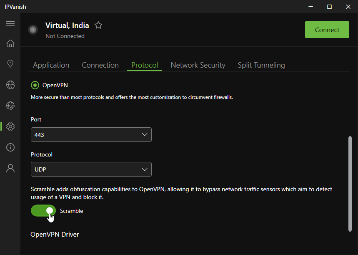358x255 pixels.
Task: Switch to the Connection tab
Action: click(x=100, y=65)
